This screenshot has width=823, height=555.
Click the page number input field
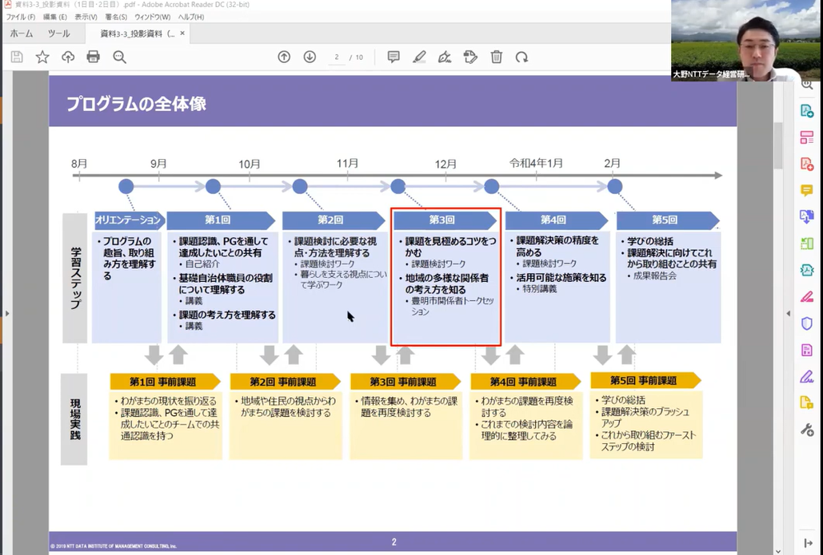point(338,57)
